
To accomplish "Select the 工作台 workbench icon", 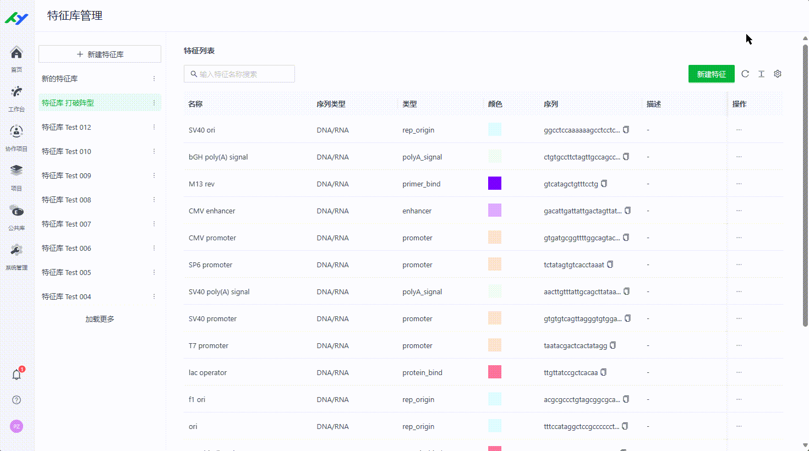I will pyautogui.click(x=16, y=91).
